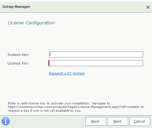Click the word 'license' in the K2 link
This screenshot has height=128, width=152.
(79, 73)
